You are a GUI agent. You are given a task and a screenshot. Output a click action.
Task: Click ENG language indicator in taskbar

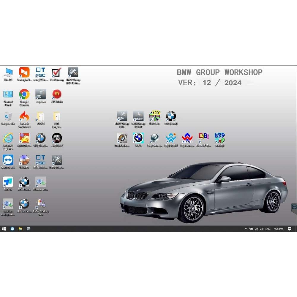(268, 229)
